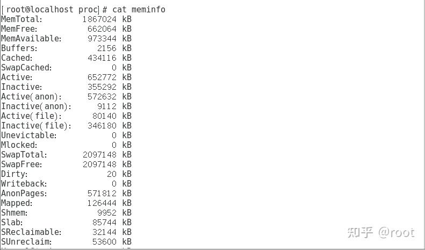Click the Zhihu @root watermark
Viewport: 425px width, 250px height.
381,233
